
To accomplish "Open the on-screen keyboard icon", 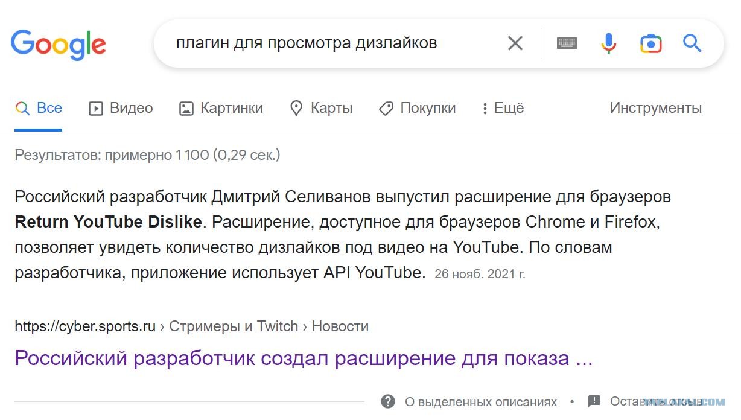I will (567, 43).
